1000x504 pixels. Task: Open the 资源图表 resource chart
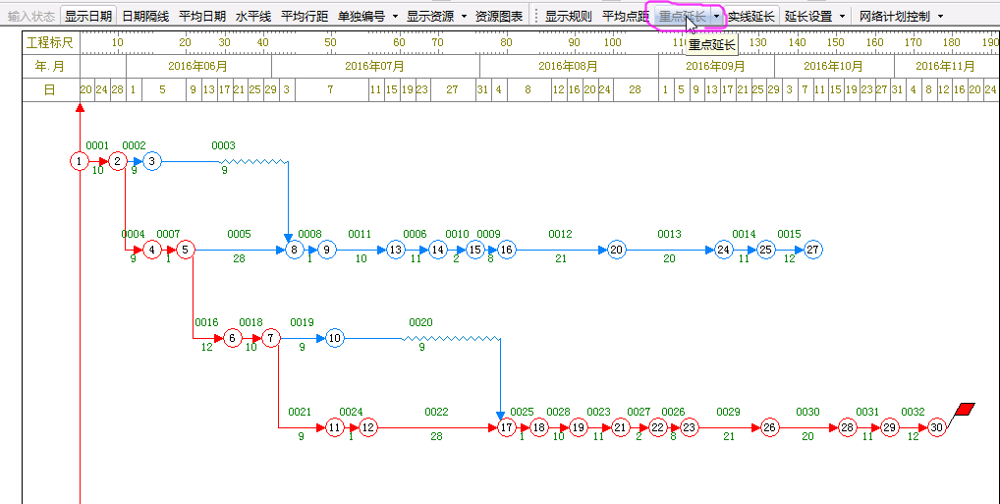coord(499,16)
